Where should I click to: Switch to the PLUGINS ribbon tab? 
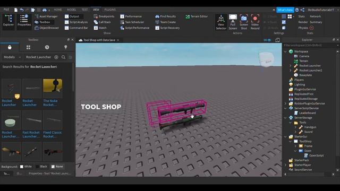[110, 10]
